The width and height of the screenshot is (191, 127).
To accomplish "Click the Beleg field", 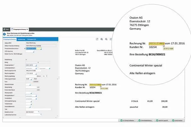I will 38,62.
